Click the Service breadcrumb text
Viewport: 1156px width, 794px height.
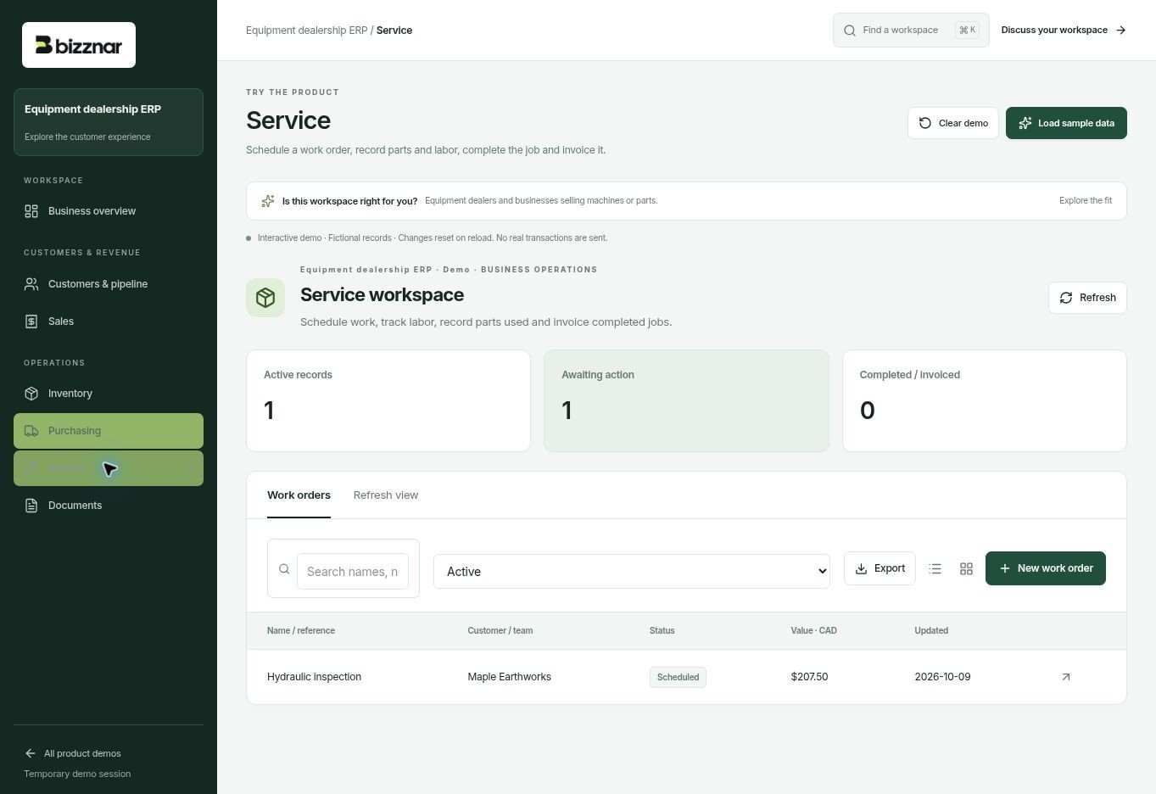394,31
